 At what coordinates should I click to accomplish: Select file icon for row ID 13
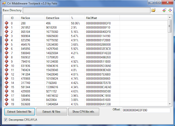click(x=7, y=78)
